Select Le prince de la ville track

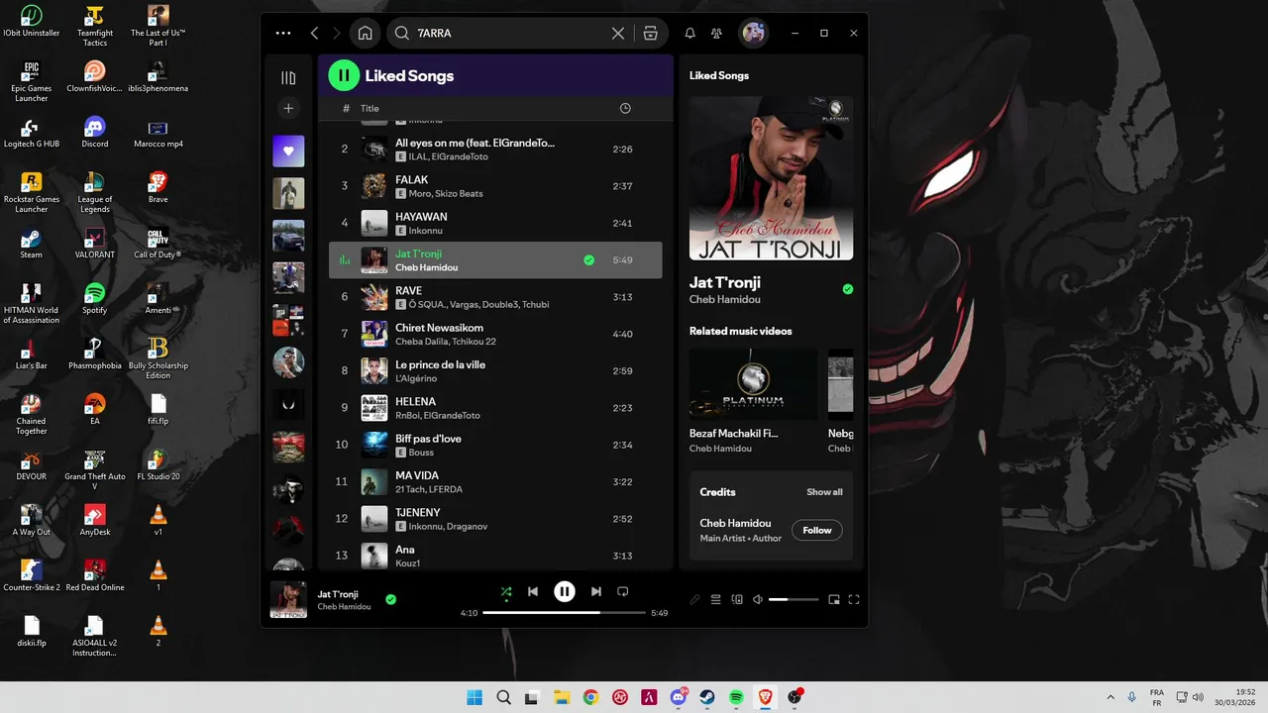[495, 370]
